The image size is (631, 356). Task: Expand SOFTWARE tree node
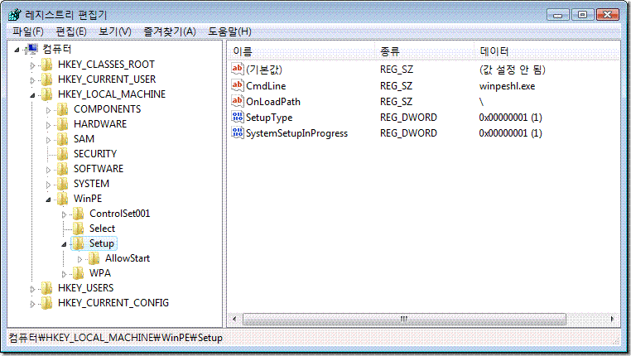pos(48,170)
